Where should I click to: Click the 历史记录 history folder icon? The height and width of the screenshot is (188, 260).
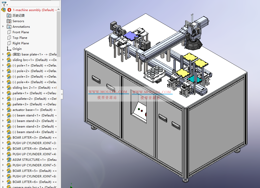click(x=9, y=16)
